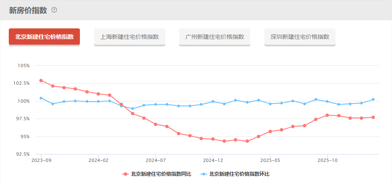Image resolution: width=392 pixels, height=187 pixels.
Task: Click first red data point at 2023-09
Action: pos(41,81)
